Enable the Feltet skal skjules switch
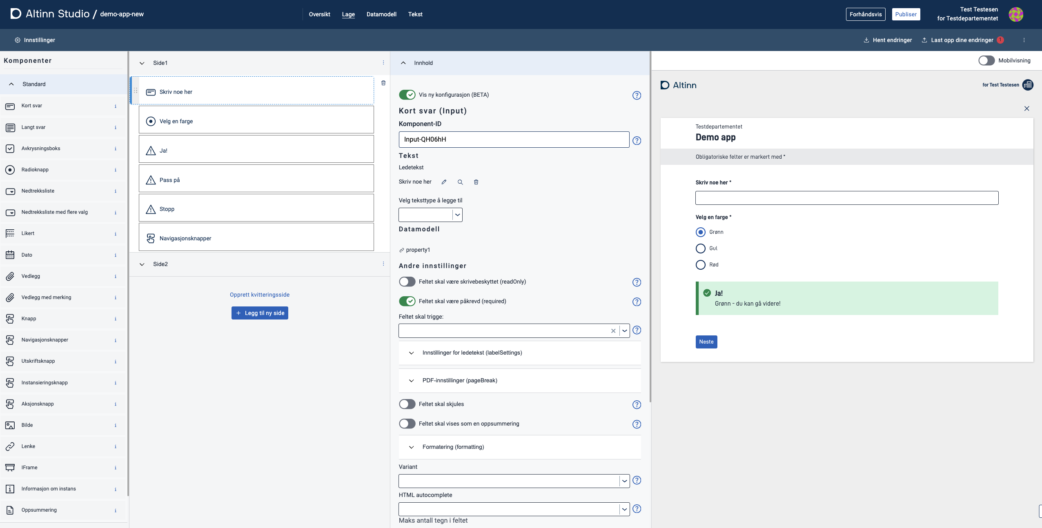Image resolution: width=1042 pixels, height=528 pixels. point(407,404)
